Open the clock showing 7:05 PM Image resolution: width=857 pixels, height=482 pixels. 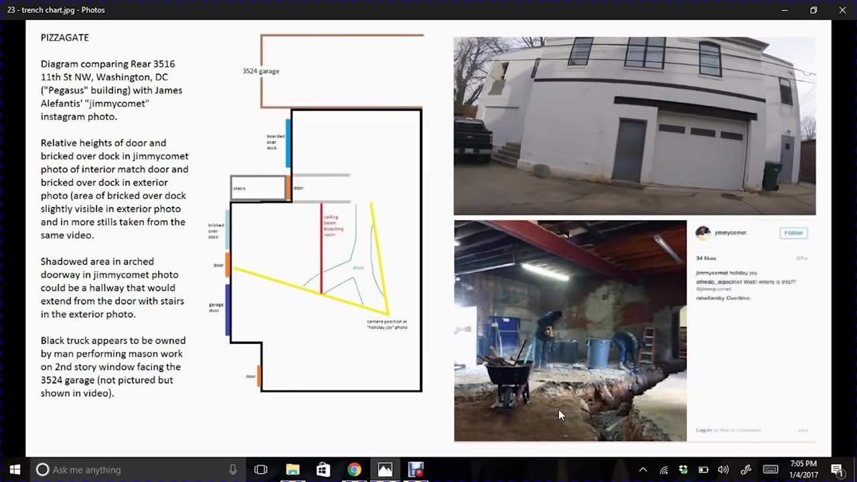803,469
